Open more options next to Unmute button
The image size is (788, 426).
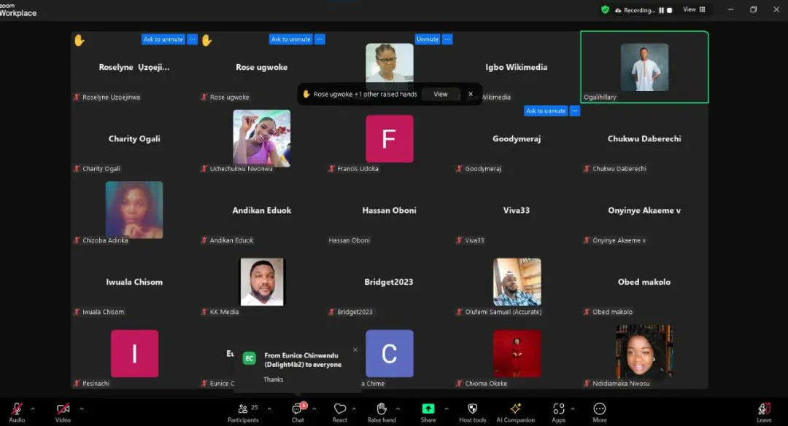click(447, 39)
